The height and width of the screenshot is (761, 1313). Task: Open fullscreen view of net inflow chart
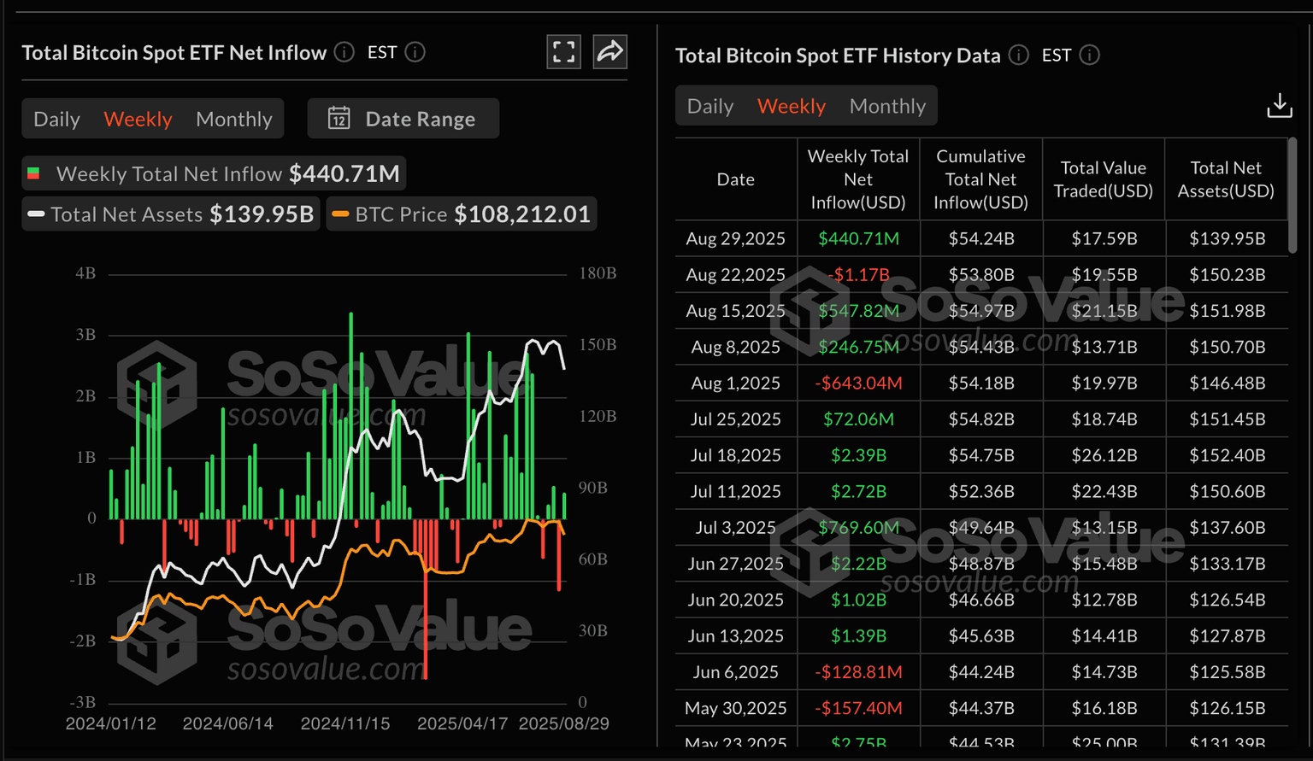(x=563, y=52)
